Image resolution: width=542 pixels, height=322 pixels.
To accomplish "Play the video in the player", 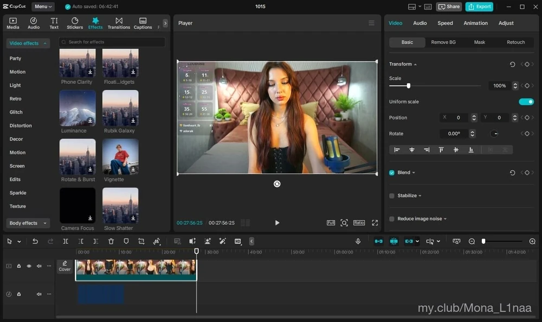I will (277, 223).
